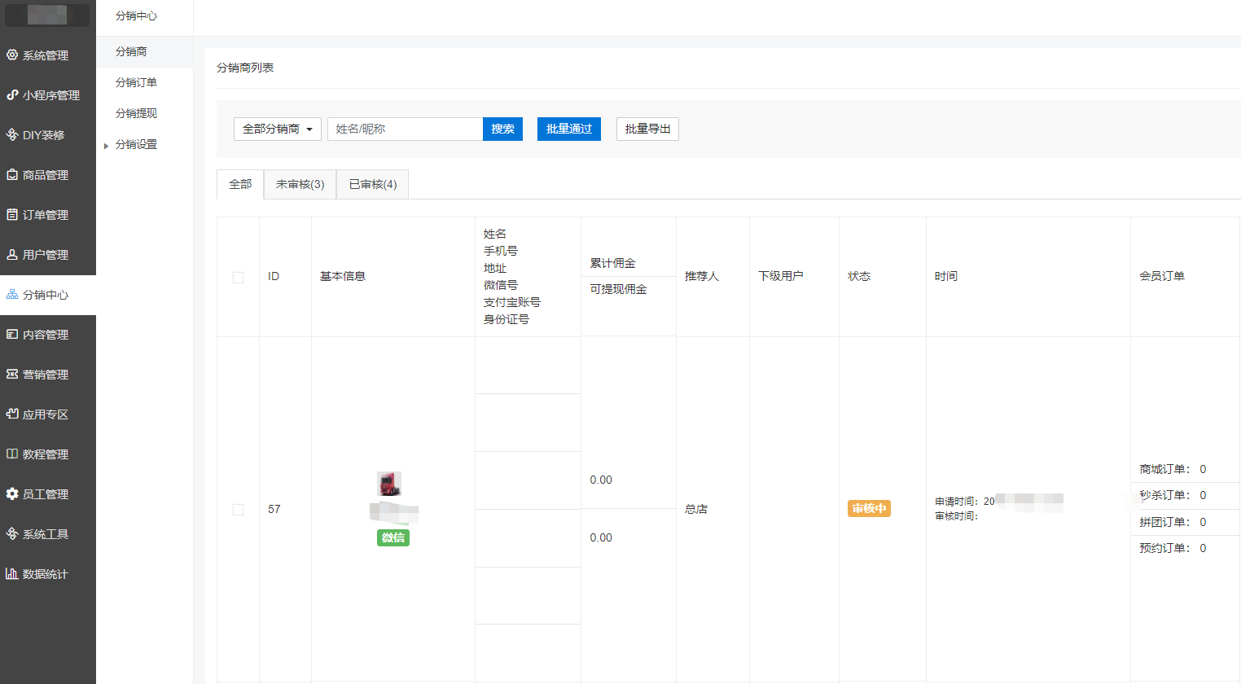Click the gear icon beside 系统管理
This screenshot has height=684, width=1241.
pos(12,55)
